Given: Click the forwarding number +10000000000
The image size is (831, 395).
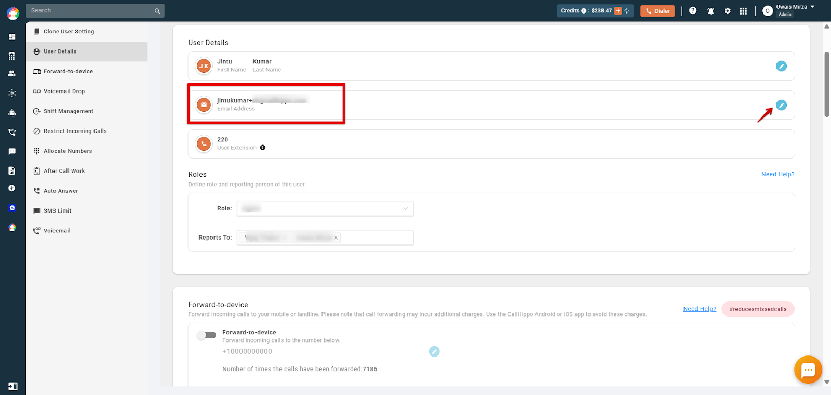Looking at the screenshot, I should click(x=247, y=352).
